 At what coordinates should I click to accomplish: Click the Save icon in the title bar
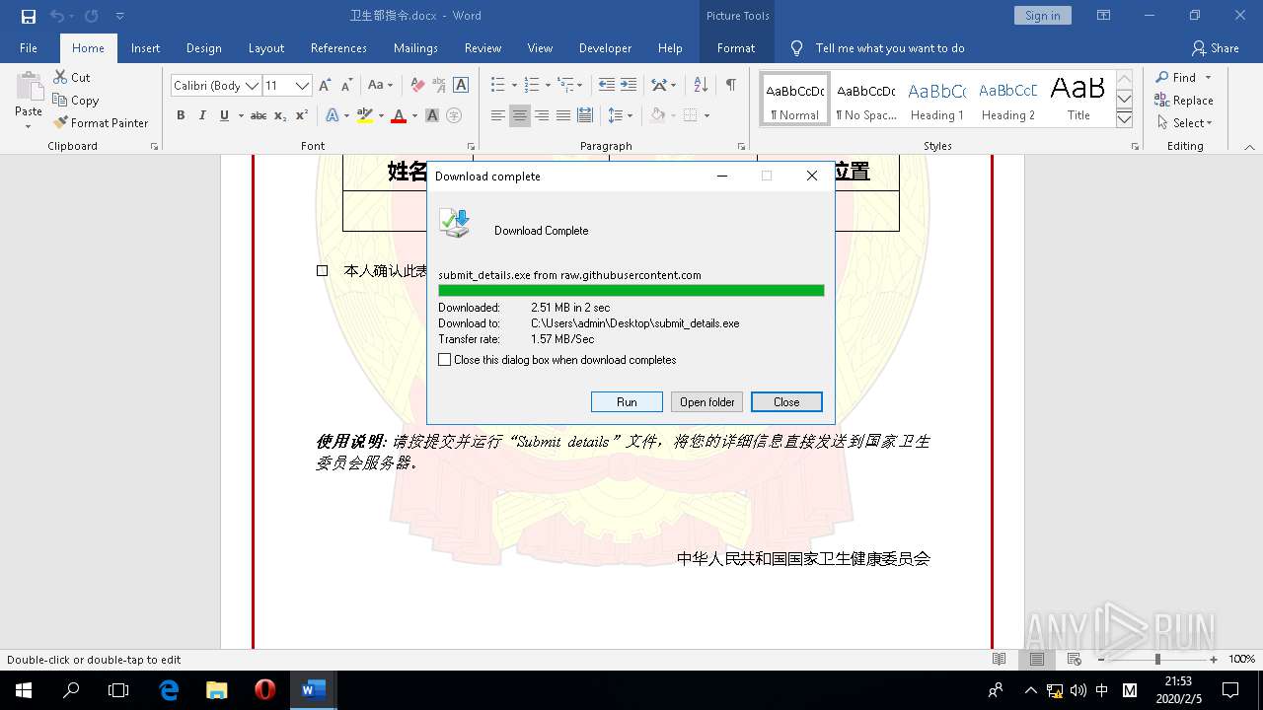click(x=29, y=16)
